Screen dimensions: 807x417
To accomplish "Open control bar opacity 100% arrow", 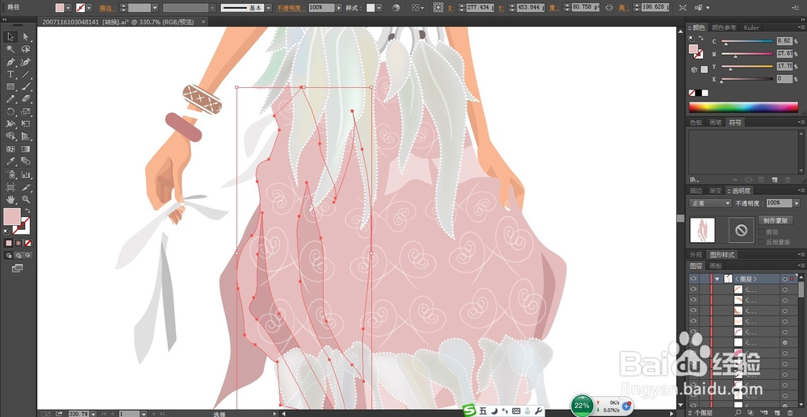I will point(338,8).
